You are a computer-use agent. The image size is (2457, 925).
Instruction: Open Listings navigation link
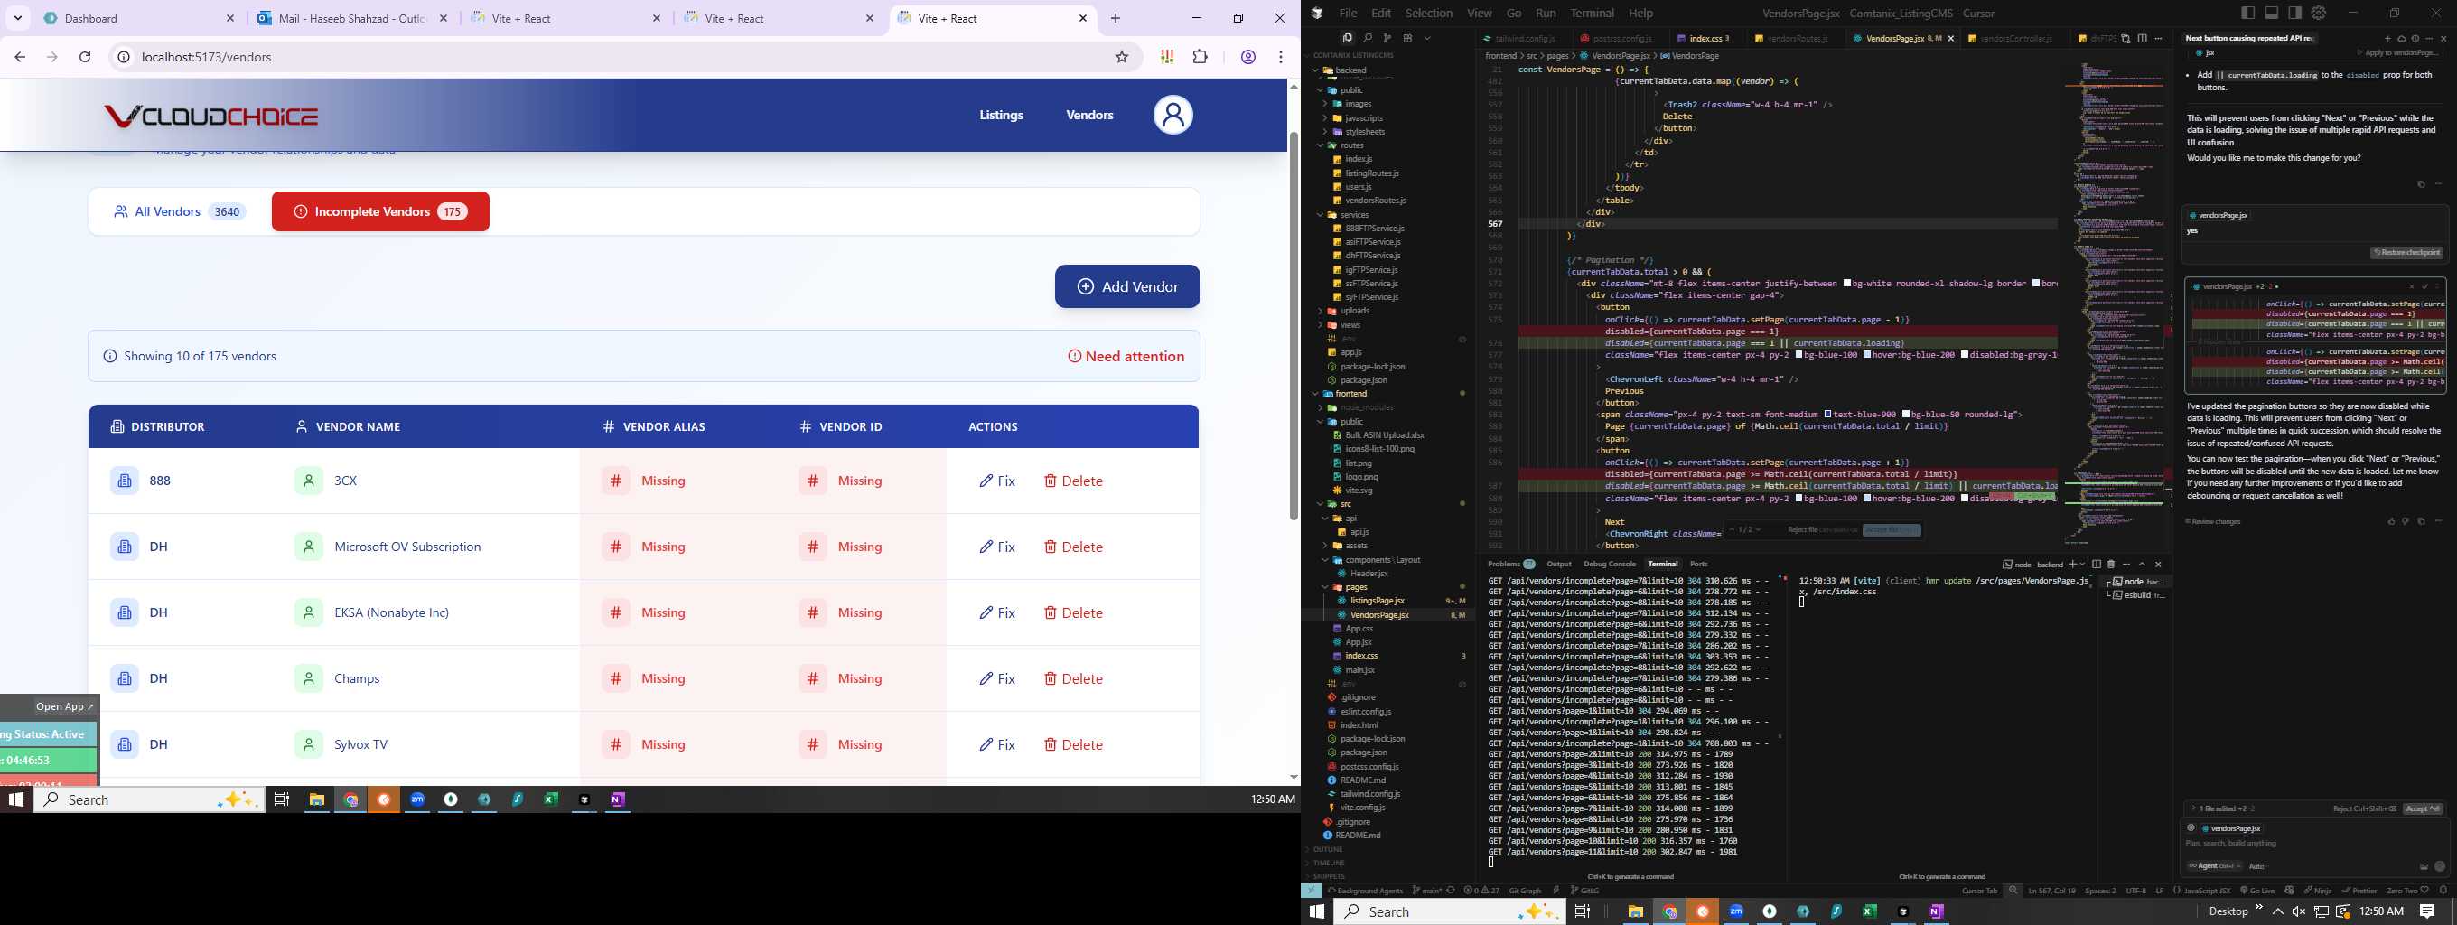click(x=1002, y=116)
